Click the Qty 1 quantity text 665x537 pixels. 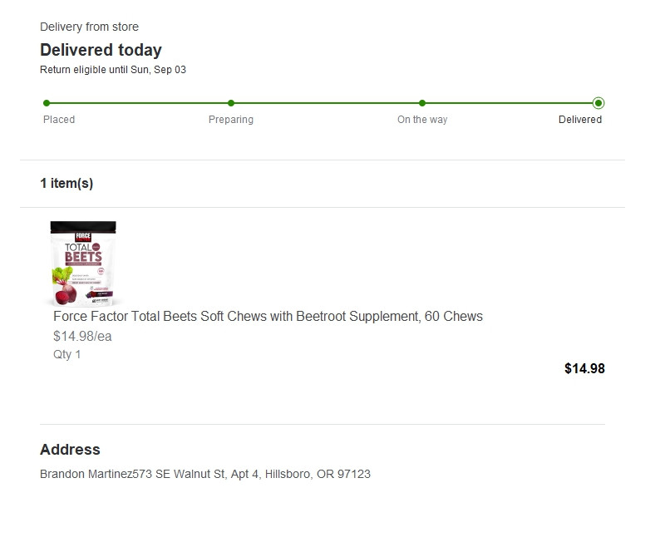[67, 354]
